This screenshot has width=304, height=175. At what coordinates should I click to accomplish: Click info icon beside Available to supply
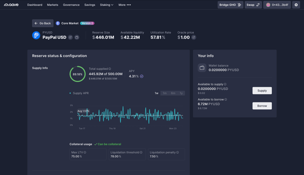(225, 84)
